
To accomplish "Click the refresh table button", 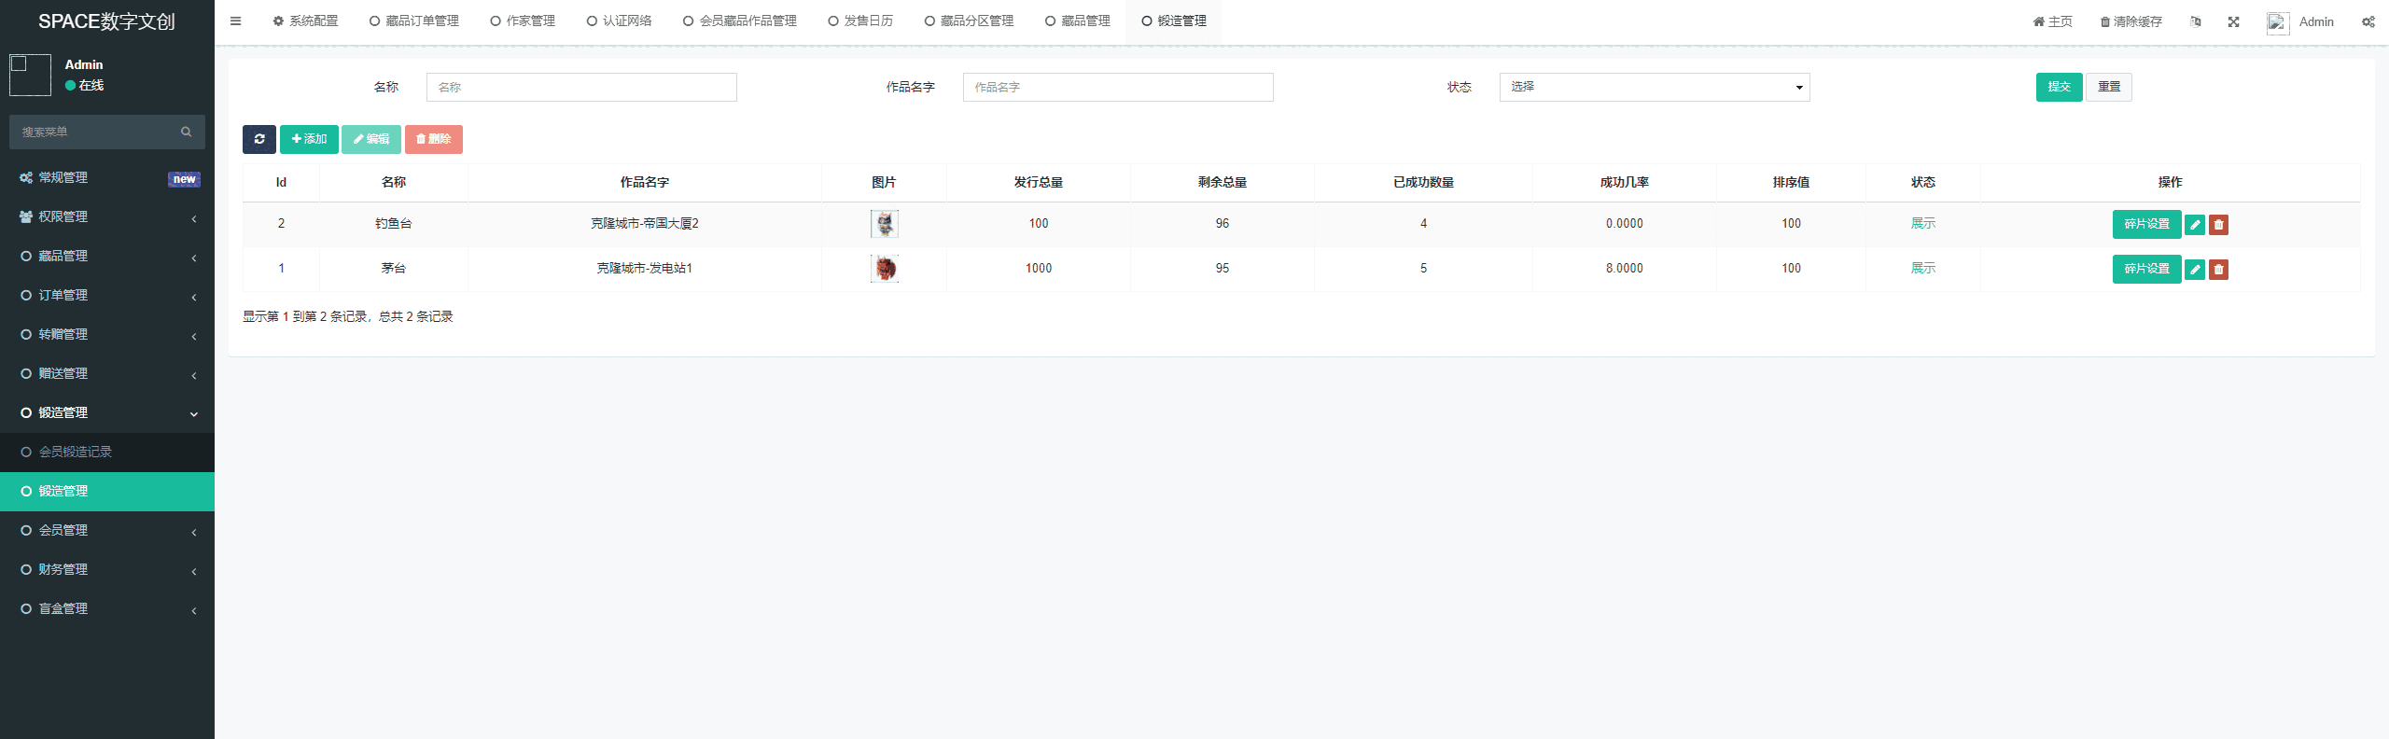I will coord(259,139).
